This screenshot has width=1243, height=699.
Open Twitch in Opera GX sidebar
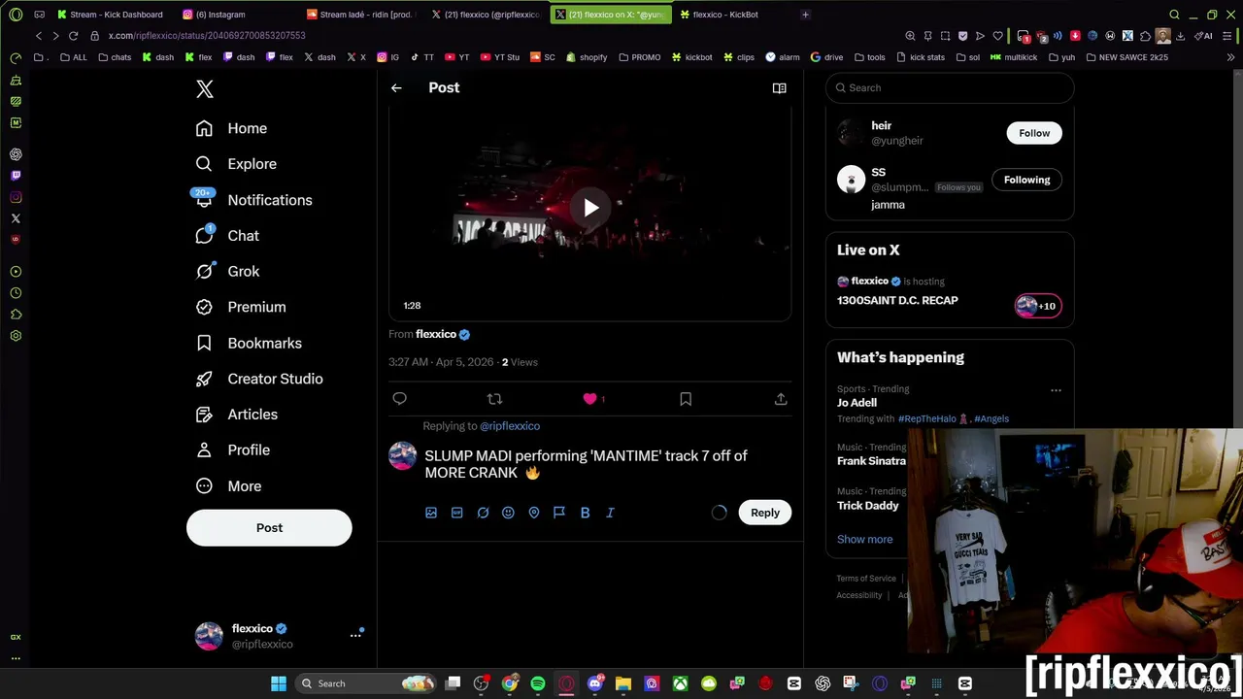tap(16, 176)
